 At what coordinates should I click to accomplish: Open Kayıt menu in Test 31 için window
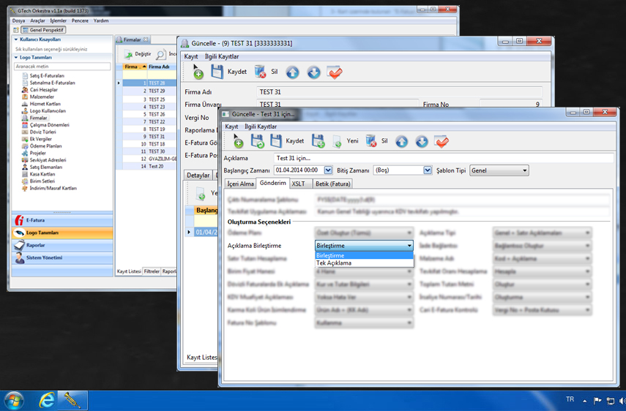pyautogui.click(x=231, y=127)
